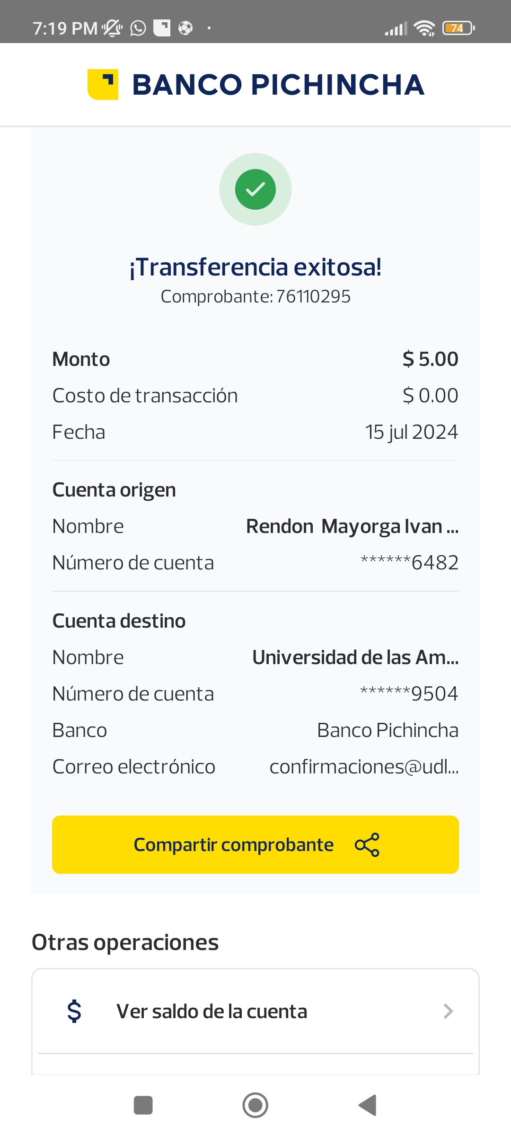This screenshot has width=511, height=1136.
Task: Open Ver saldo de la cuenta
Action: coord(212,1012)
